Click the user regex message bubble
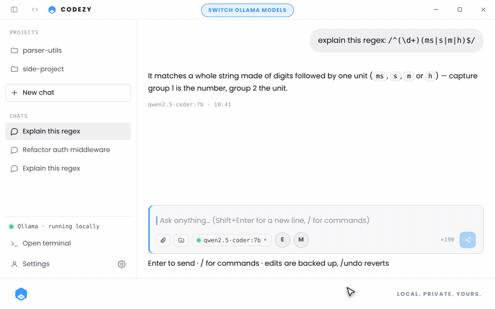Screen dimensions: 495x309 point(397,40)
